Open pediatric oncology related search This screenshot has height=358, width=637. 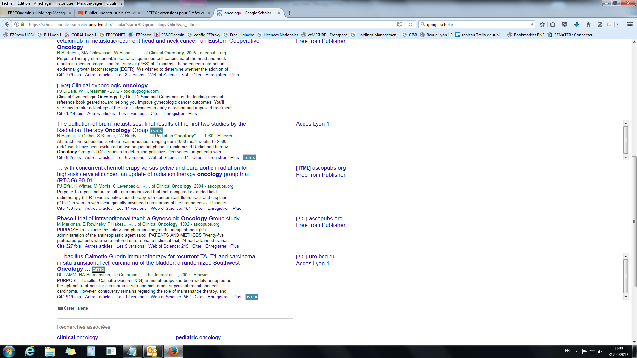pyautogui.click(x=198, y=338)
